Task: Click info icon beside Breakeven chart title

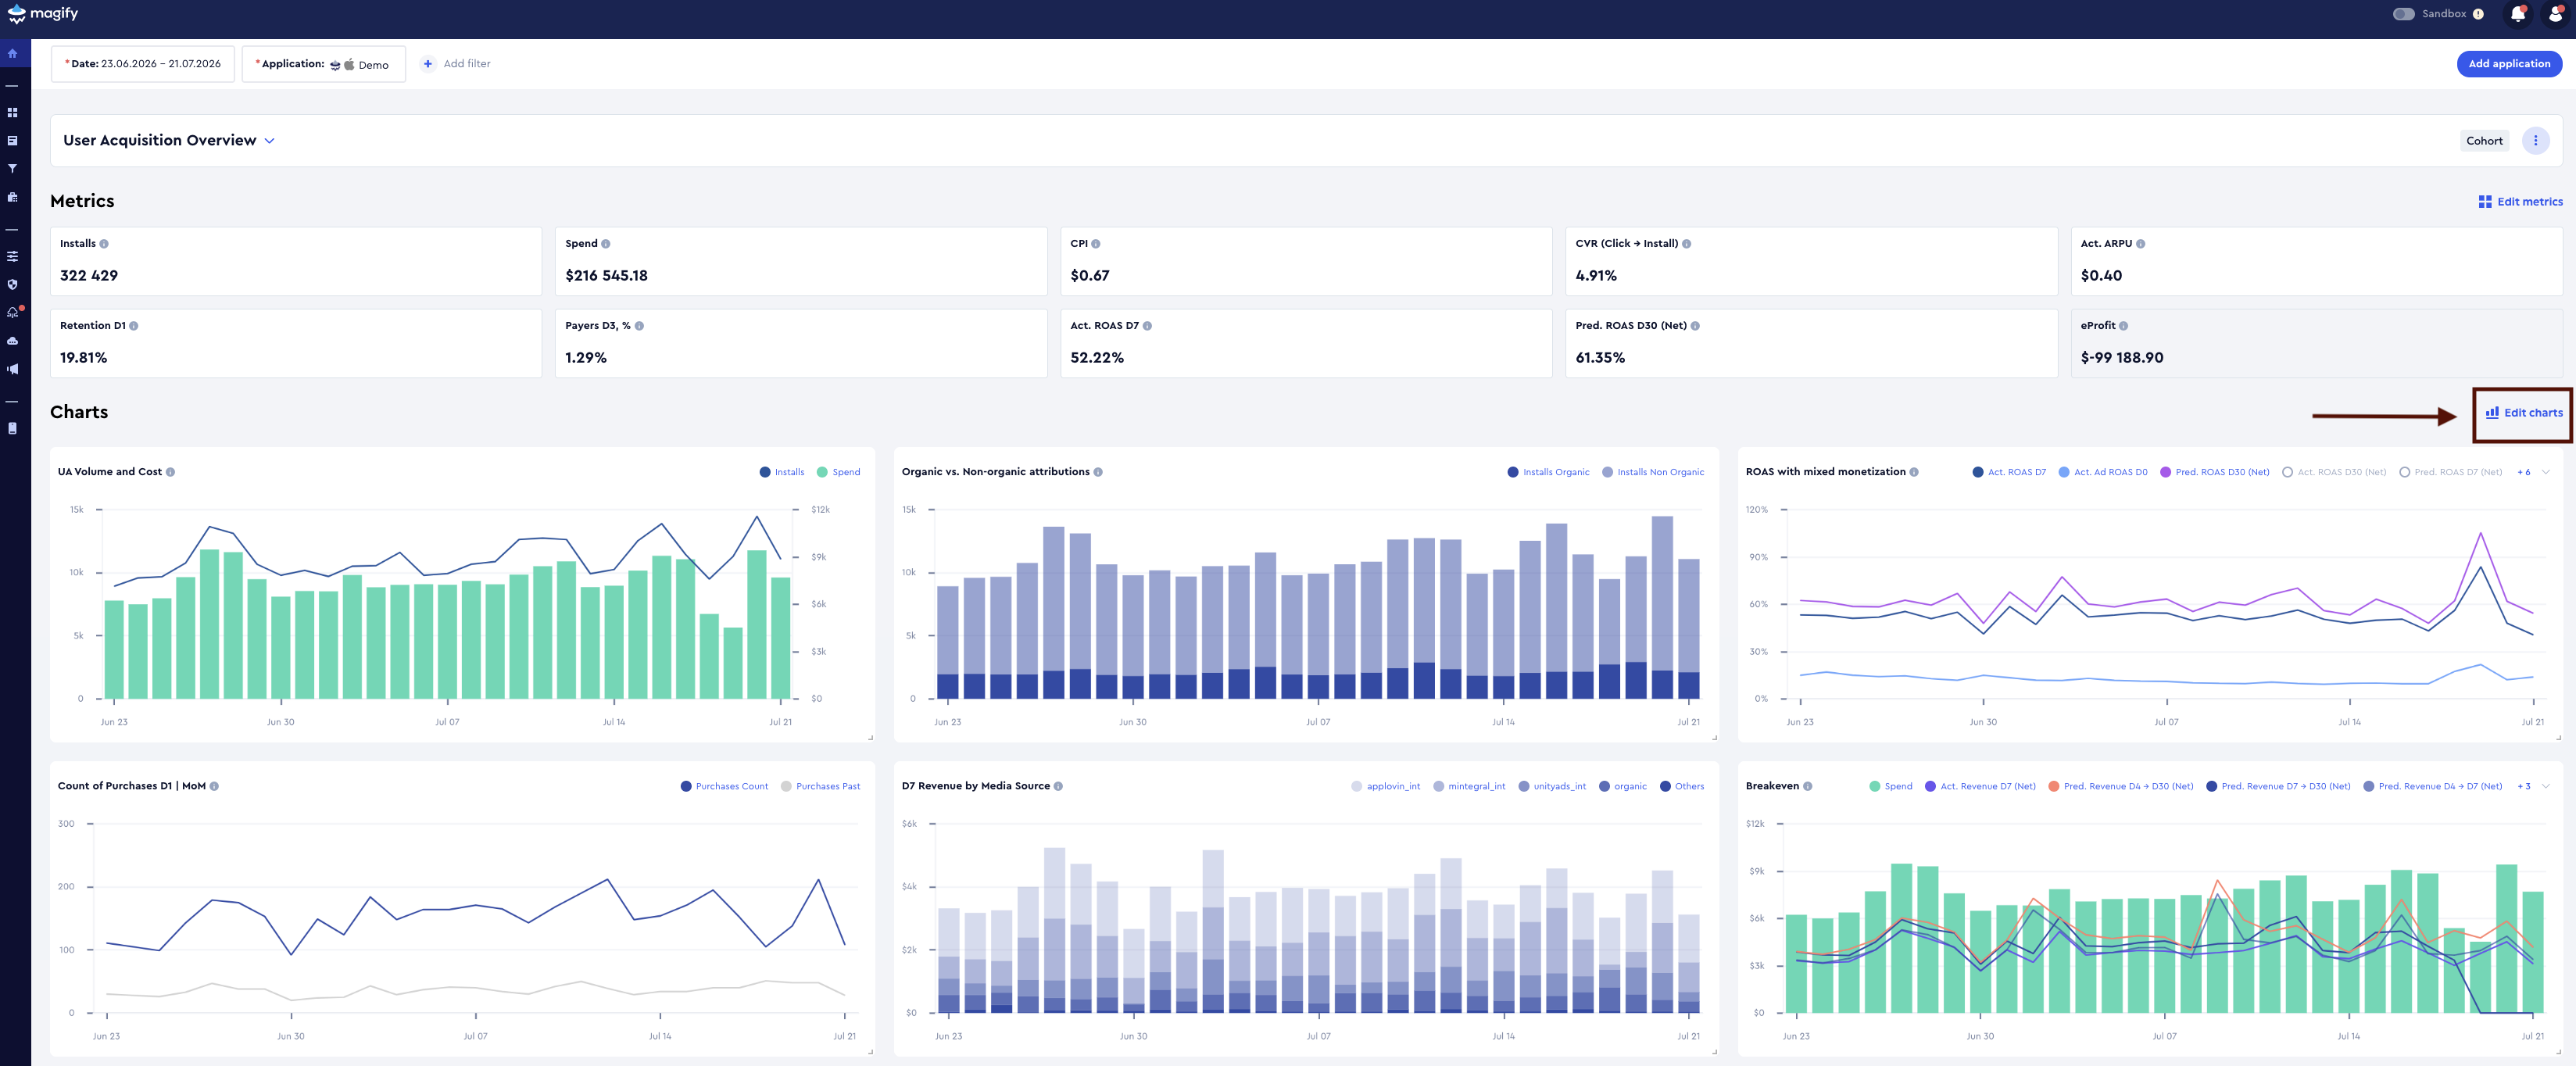Action: click(1807, 786)
